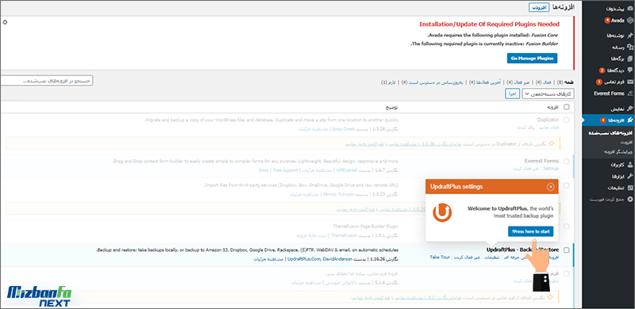Select all plugins header checkbox

coord(566,107)
